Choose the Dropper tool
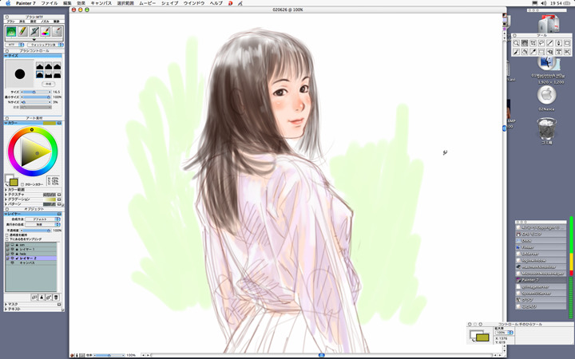Viewport: 575px width, 359px height. 533,52
